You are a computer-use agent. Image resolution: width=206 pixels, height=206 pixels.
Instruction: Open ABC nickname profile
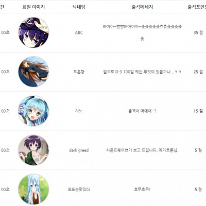click(x=79, y=32)
